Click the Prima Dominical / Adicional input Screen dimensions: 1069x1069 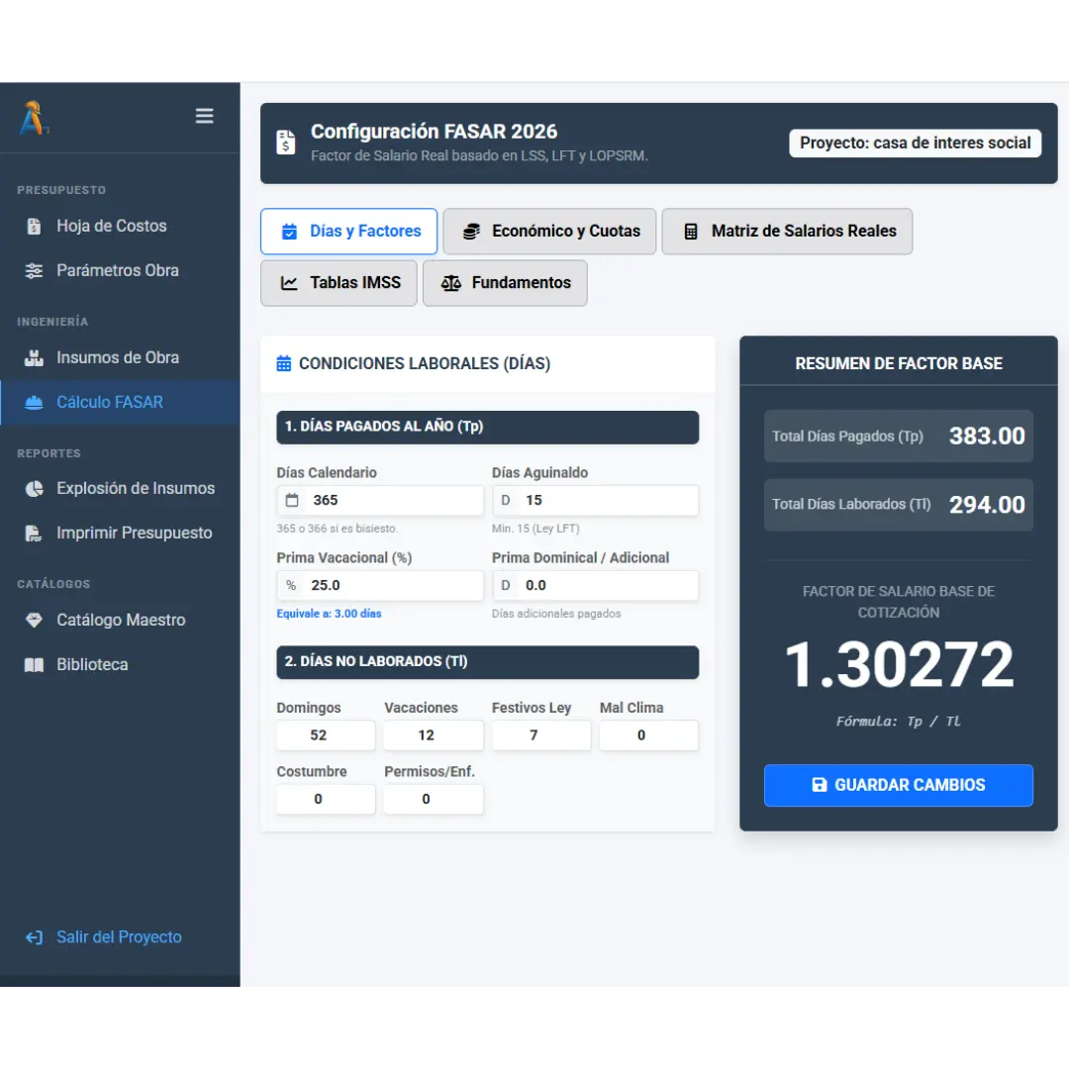coord(608,586)
